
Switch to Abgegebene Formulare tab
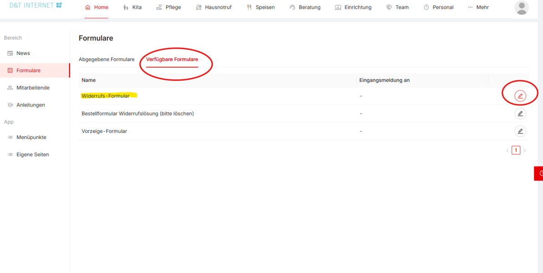pyautogui.click(x=107, y=60)
